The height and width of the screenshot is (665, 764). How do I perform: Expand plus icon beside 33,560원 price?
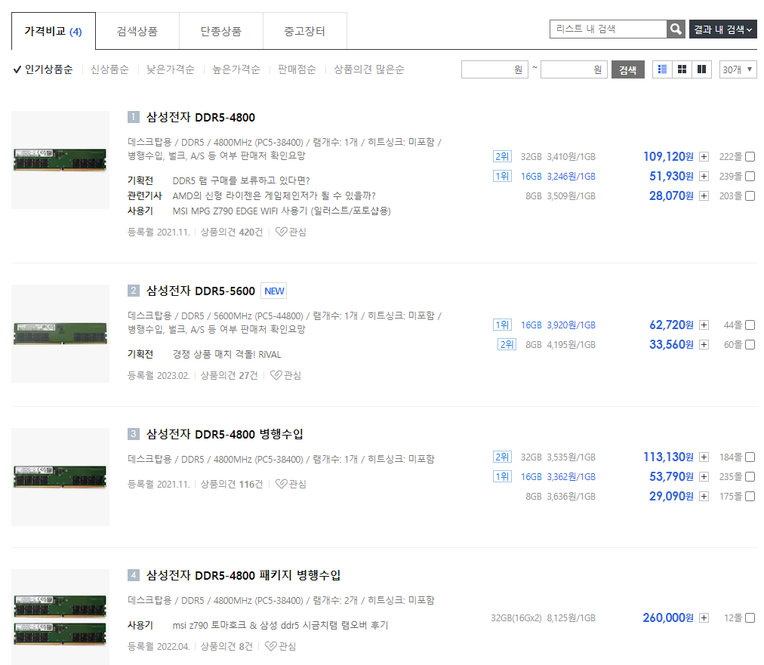point(704,344)
